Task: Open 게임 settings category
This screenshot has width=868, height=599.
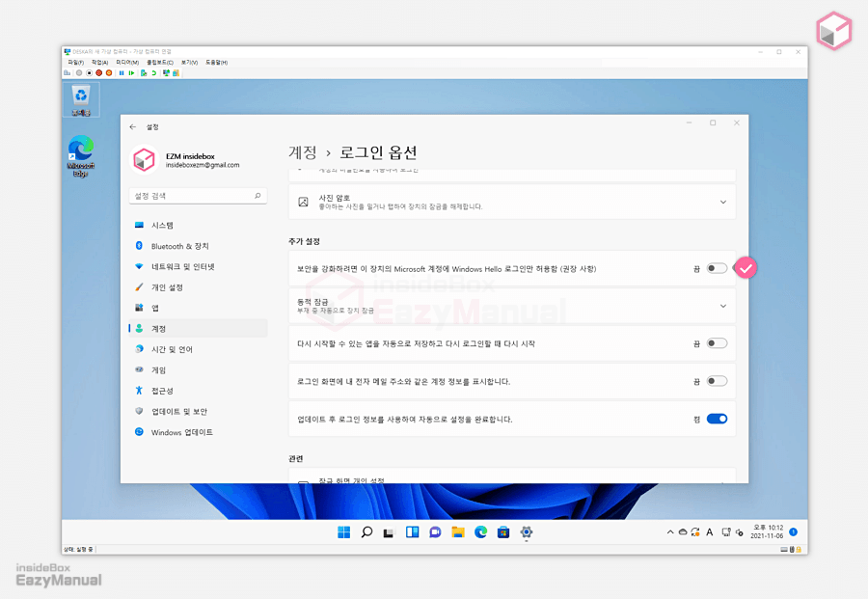Action: 198,369
